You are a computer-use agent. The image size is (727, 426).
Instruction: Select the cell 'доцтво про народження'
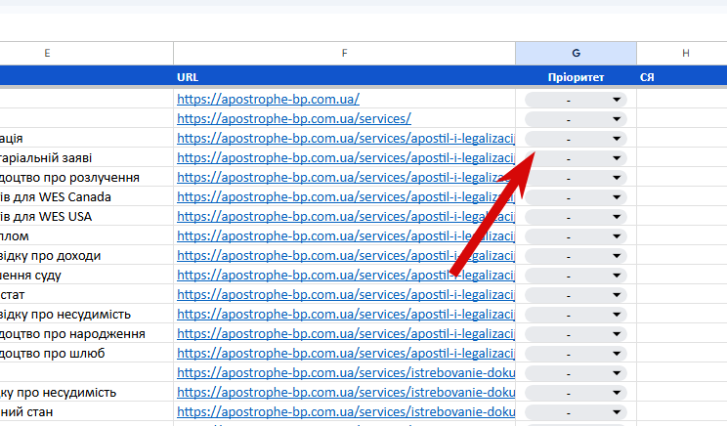click(87, 334)
